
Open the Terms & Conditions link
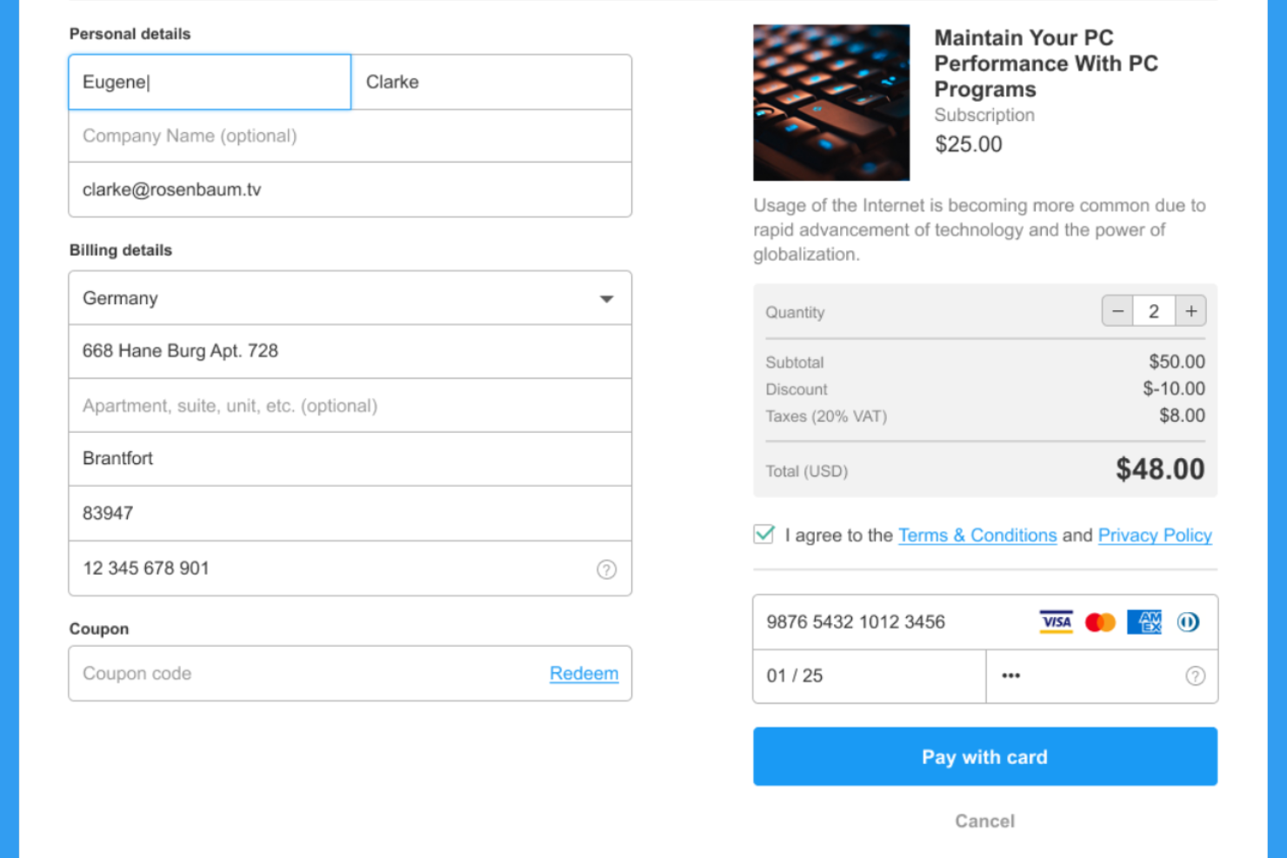(977, 535)
